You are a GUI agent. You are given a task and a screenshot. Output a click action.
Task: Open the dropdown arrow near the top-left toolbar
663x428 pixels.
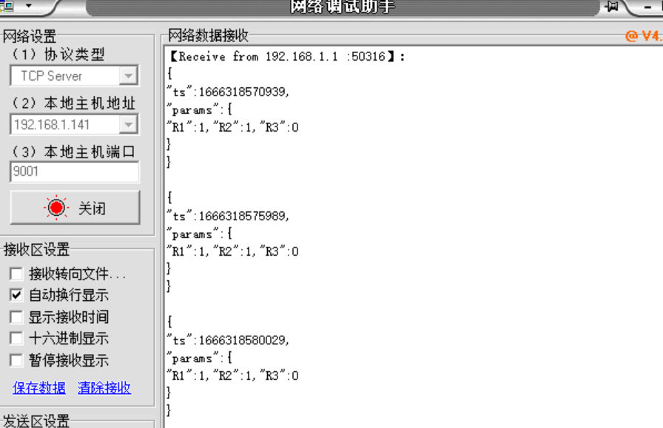(x=29, y=5)
